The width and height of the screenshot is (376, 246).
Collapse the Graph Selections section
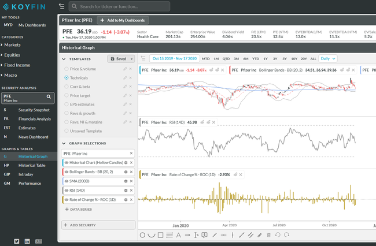[64, 143]
